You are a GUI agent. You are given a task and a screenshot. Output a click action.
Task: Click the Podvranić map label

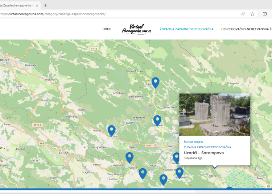[71, 117]
